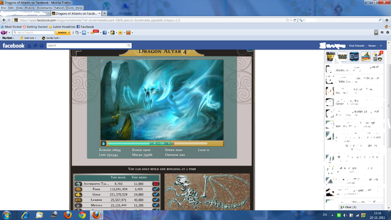Click the Metals resource icon

coord(79,205)
